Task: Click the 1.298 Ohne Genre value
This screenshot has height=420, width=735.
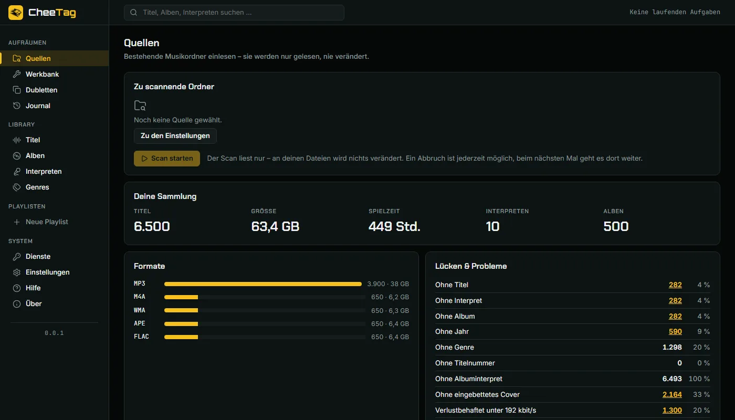Action: (x=672, y=347)
